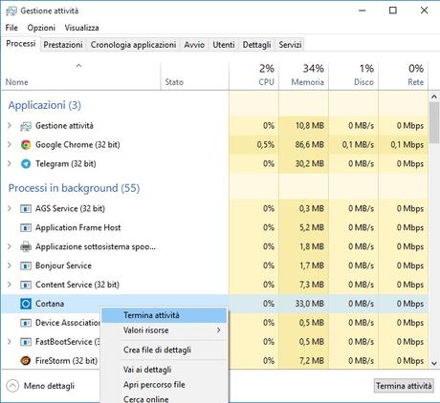Sort by the Stato column header
The width and height of the screenshot is (440, 403).
pos(195,75)
